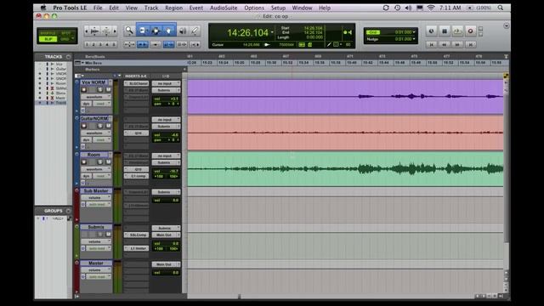Toggle Insertion Follows Playback button
The image size is (544, 306).
click(195, 44)
